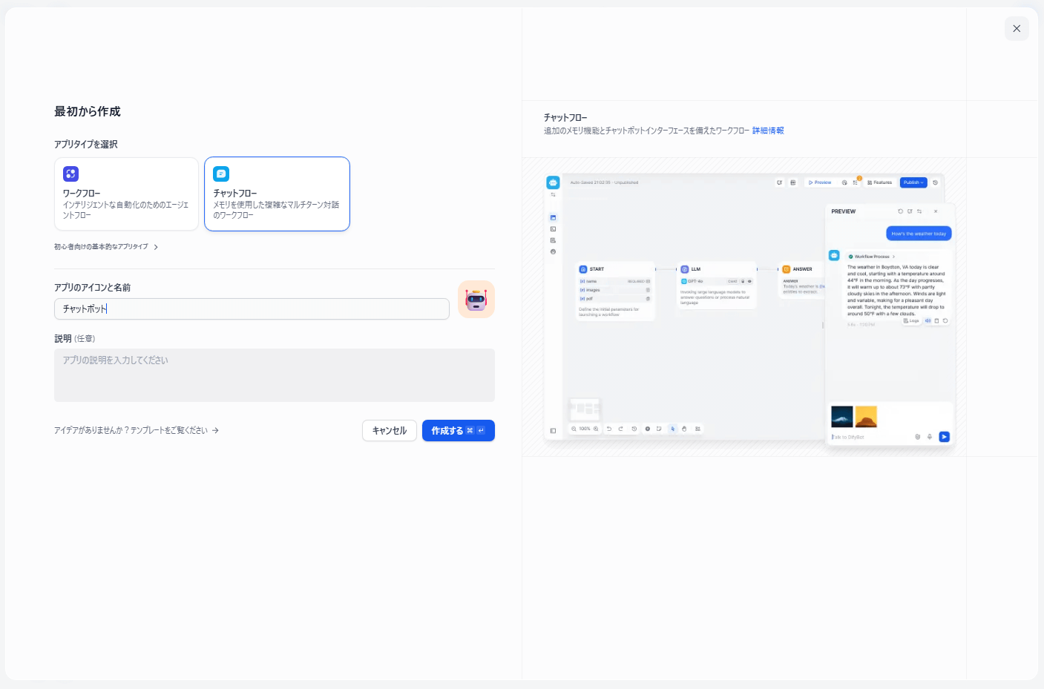Click the START node icon in preview
Viewport: 1044px width, 689px height.
(x=583, y=269)
